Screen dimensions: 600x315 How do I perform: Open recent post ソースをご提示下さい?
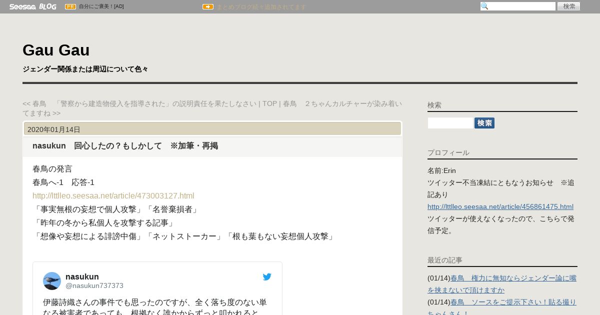click(x=502, y=308)
